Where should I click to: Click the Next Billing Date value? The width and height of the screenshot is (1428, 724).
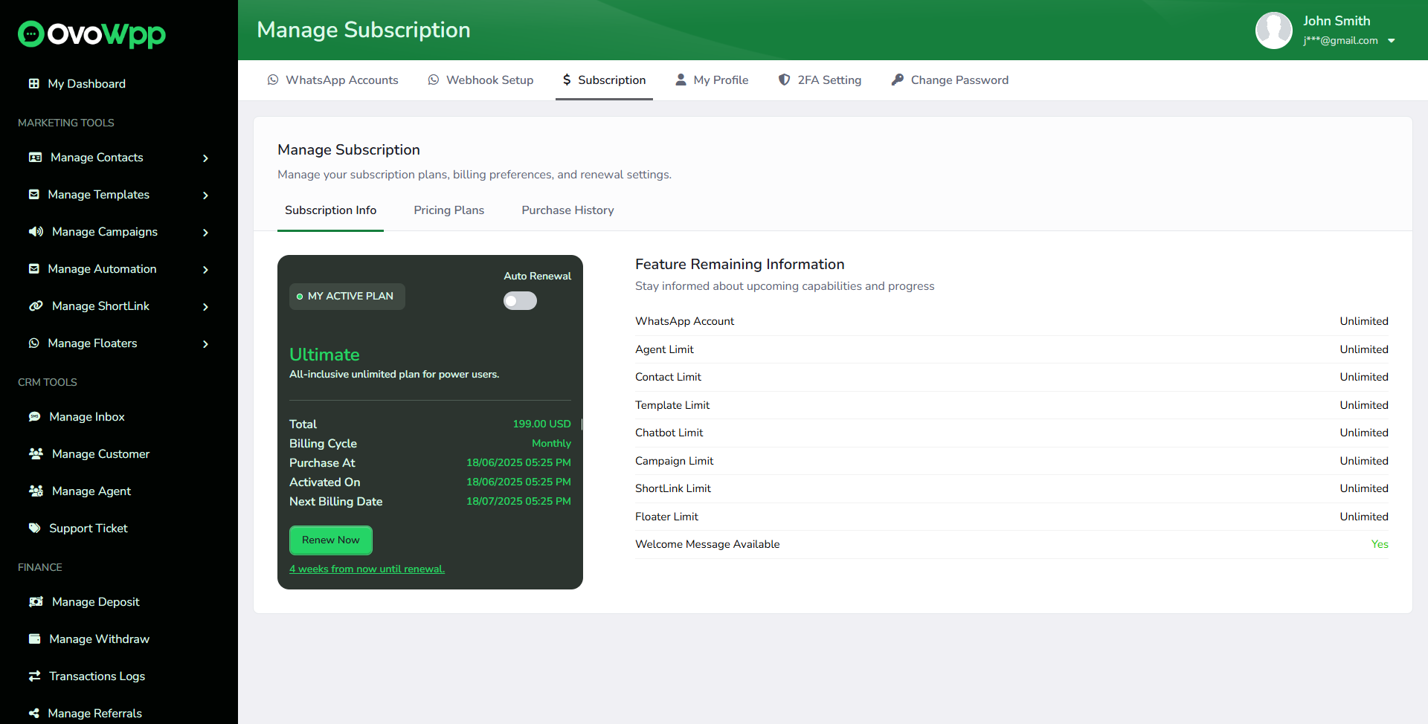coord(518,501)
